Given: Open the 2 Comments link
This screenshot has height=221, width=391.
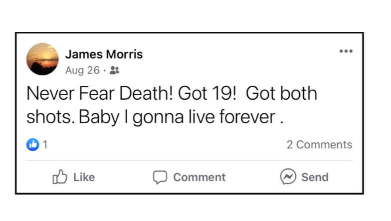Looking at the screenshot, I should (319, 145).
